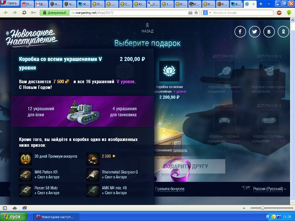Click the page scrollbar up arrow

click(x=293, y=20)
